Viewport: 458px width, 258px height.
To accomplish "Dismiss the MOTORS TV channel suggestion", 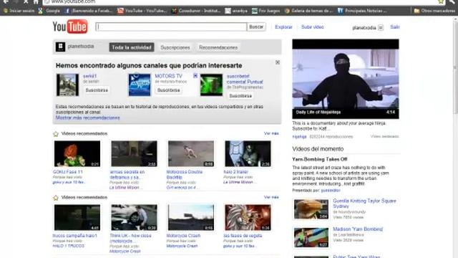I will click(195, 76).
